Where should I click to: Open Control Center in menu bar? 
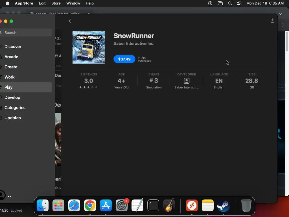[239, 3]
